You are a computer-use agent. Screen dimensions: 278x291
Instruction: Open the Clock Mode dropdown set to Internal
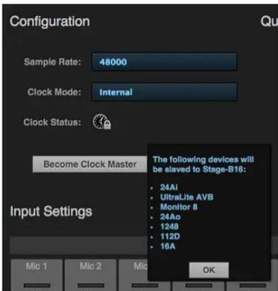[164, 92]
